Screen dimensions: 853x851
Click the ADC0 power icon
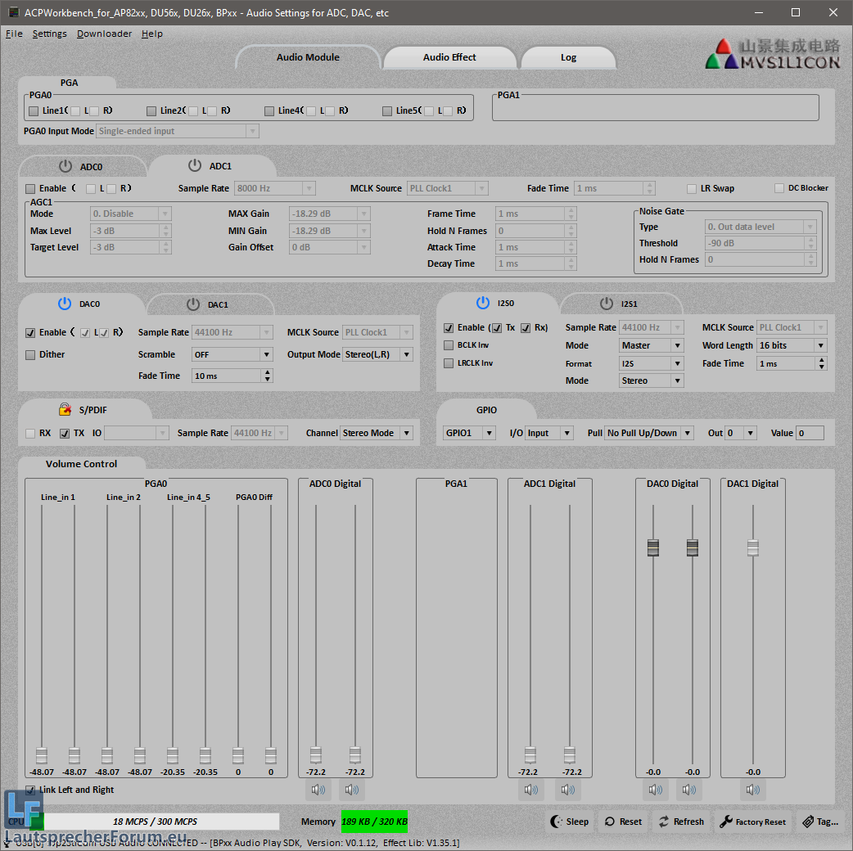coord(65,166)
